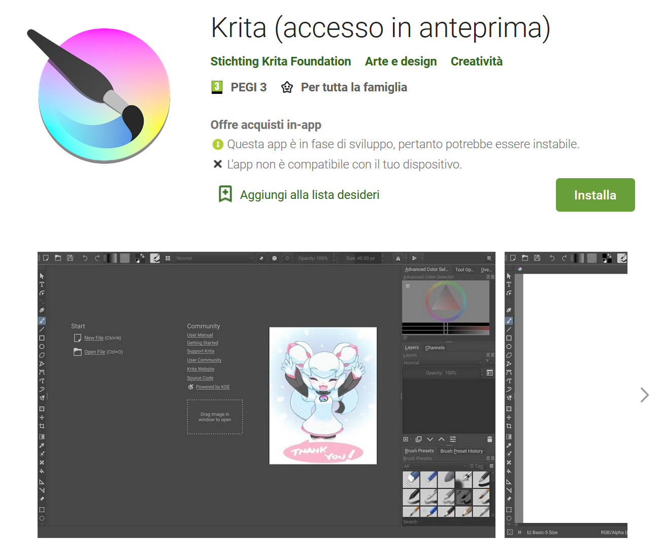Click the family star icon
662x540 pixels.
click(287, 87)
